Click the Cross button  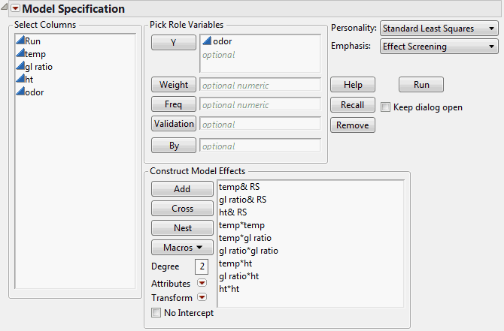(x=182, y=209)
